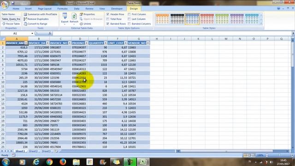The image size is (295, 166).
Task: Select the column H header
Action: (157, 39)
